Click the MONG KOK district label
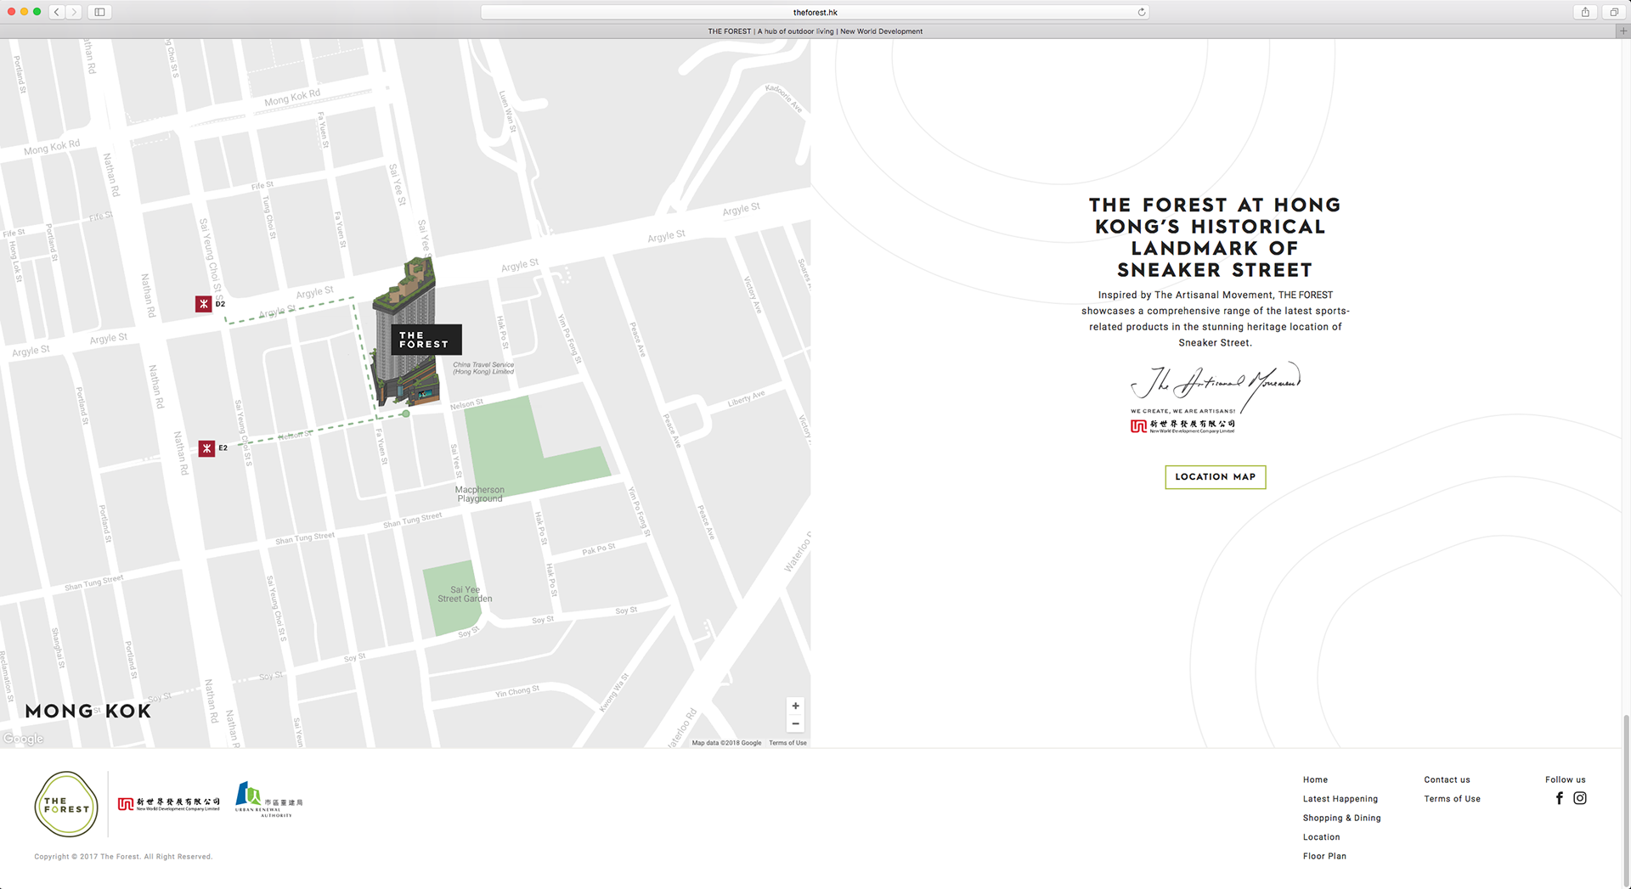 coord(88,712)
